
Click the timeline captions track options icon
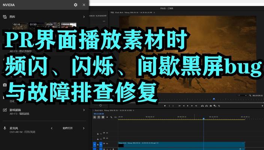click(x=115, y=117)
